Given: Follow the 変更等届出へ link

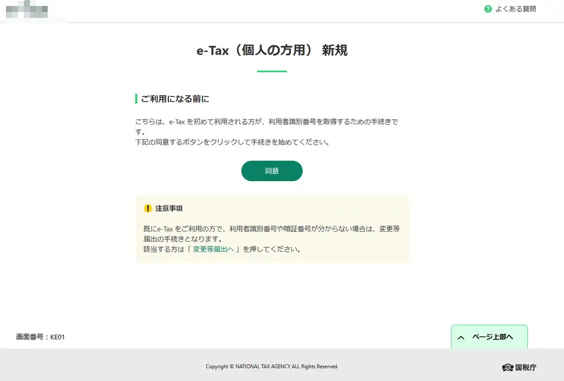Looking at the screenshot, I should tap(214, 249).
